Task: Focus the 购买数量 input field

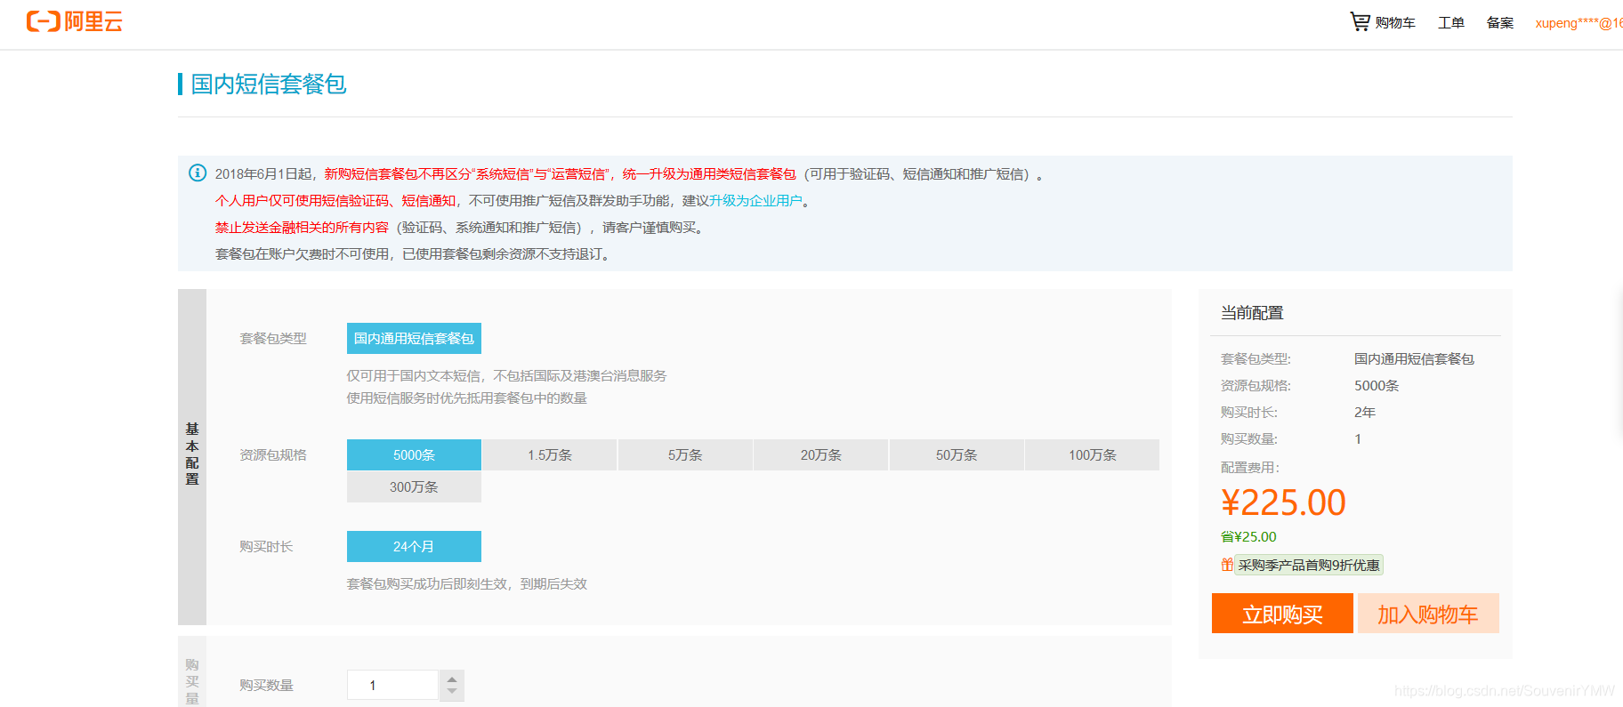Action: click(x=392, y=685)
